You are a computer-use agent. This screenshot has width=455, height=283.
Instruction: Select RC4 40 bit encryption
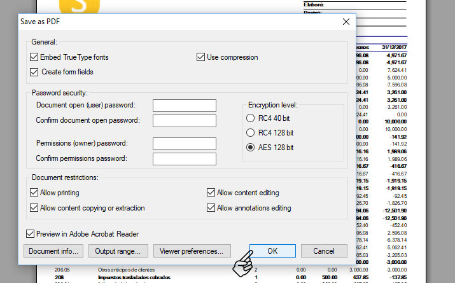click(249, 118)
